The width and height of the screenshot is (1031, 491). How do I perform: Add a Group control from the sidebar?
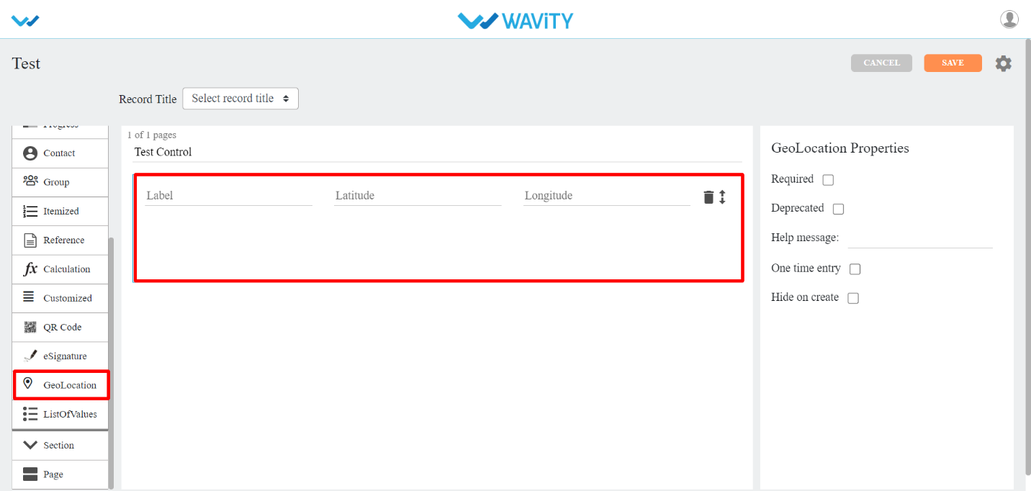click(60, 182)
